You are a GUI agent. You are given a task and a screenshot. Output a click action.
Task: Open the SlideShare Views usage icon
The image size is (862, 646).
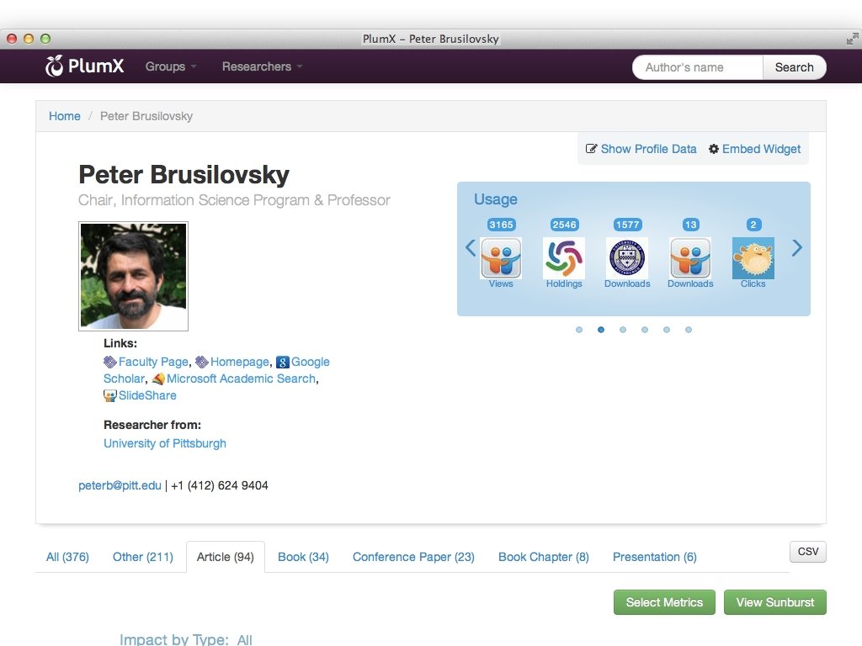tap(501, 258)
